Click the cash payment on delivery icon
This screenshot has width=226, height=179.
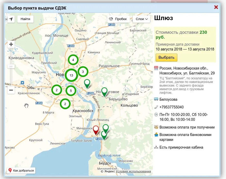(156, 127)
